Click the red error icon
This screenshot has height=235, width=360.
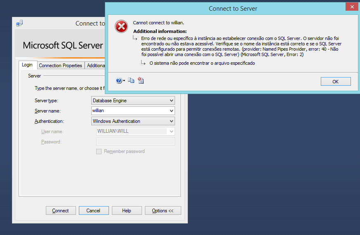pos(121,26)
